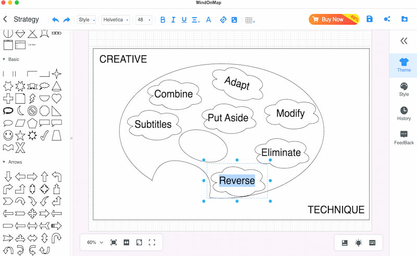Fit diagram to screen
Screen dimensions: 417x256
tap(114, 242)
